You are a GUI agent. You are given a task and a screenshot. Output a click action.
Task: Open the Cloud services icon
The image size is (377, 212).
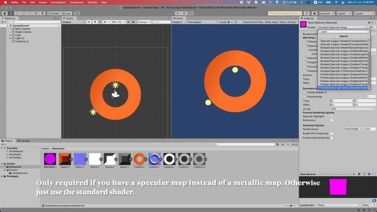[315, 14]
